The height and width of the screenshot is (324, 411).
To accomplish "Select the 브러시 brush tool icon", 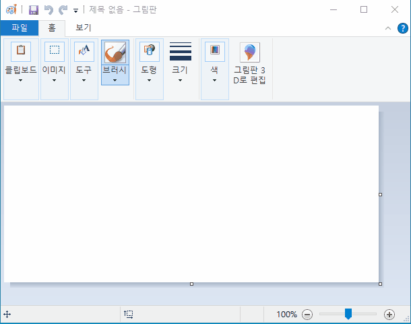I will (x=115, y=52).
